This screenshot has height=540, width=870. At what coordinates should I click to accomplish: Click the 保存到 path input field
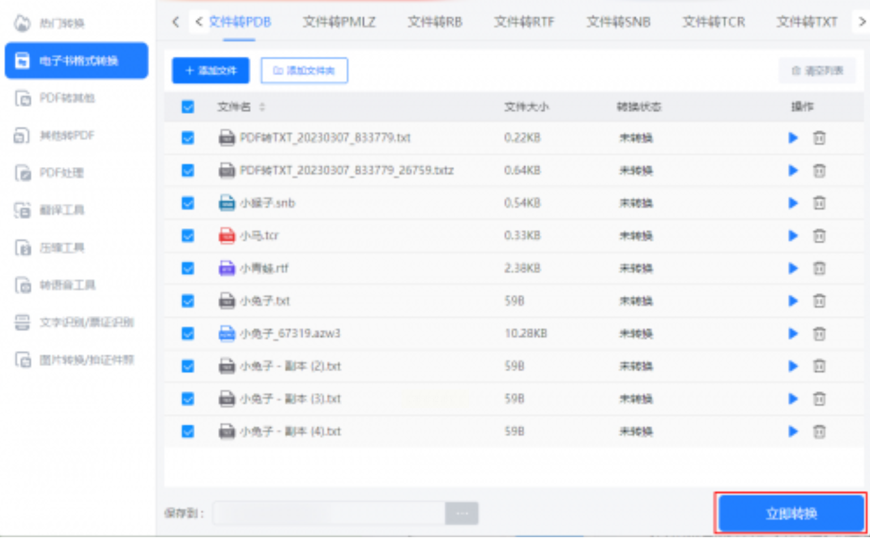329,513
